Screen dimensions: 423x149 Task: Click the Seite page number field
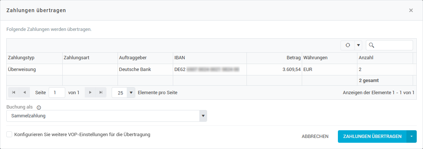click(x=57, y=93)
